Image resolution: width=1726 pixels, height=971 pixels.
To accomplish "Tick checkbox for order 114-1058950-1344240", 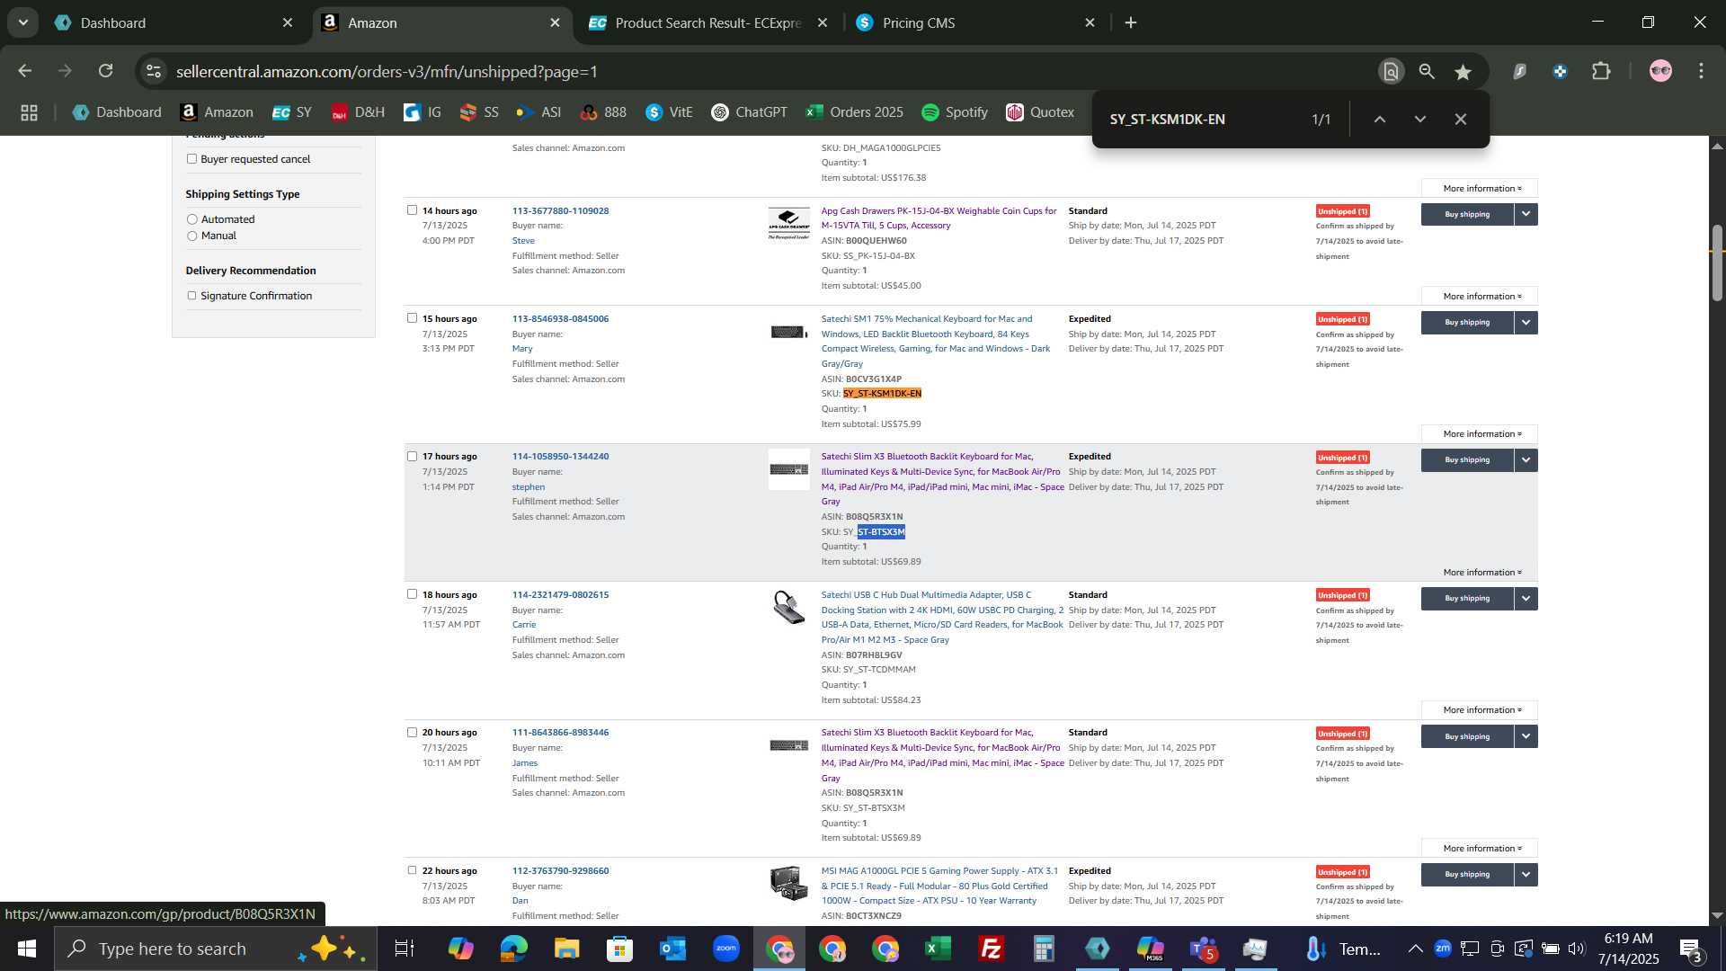I will tap(412, 457).
